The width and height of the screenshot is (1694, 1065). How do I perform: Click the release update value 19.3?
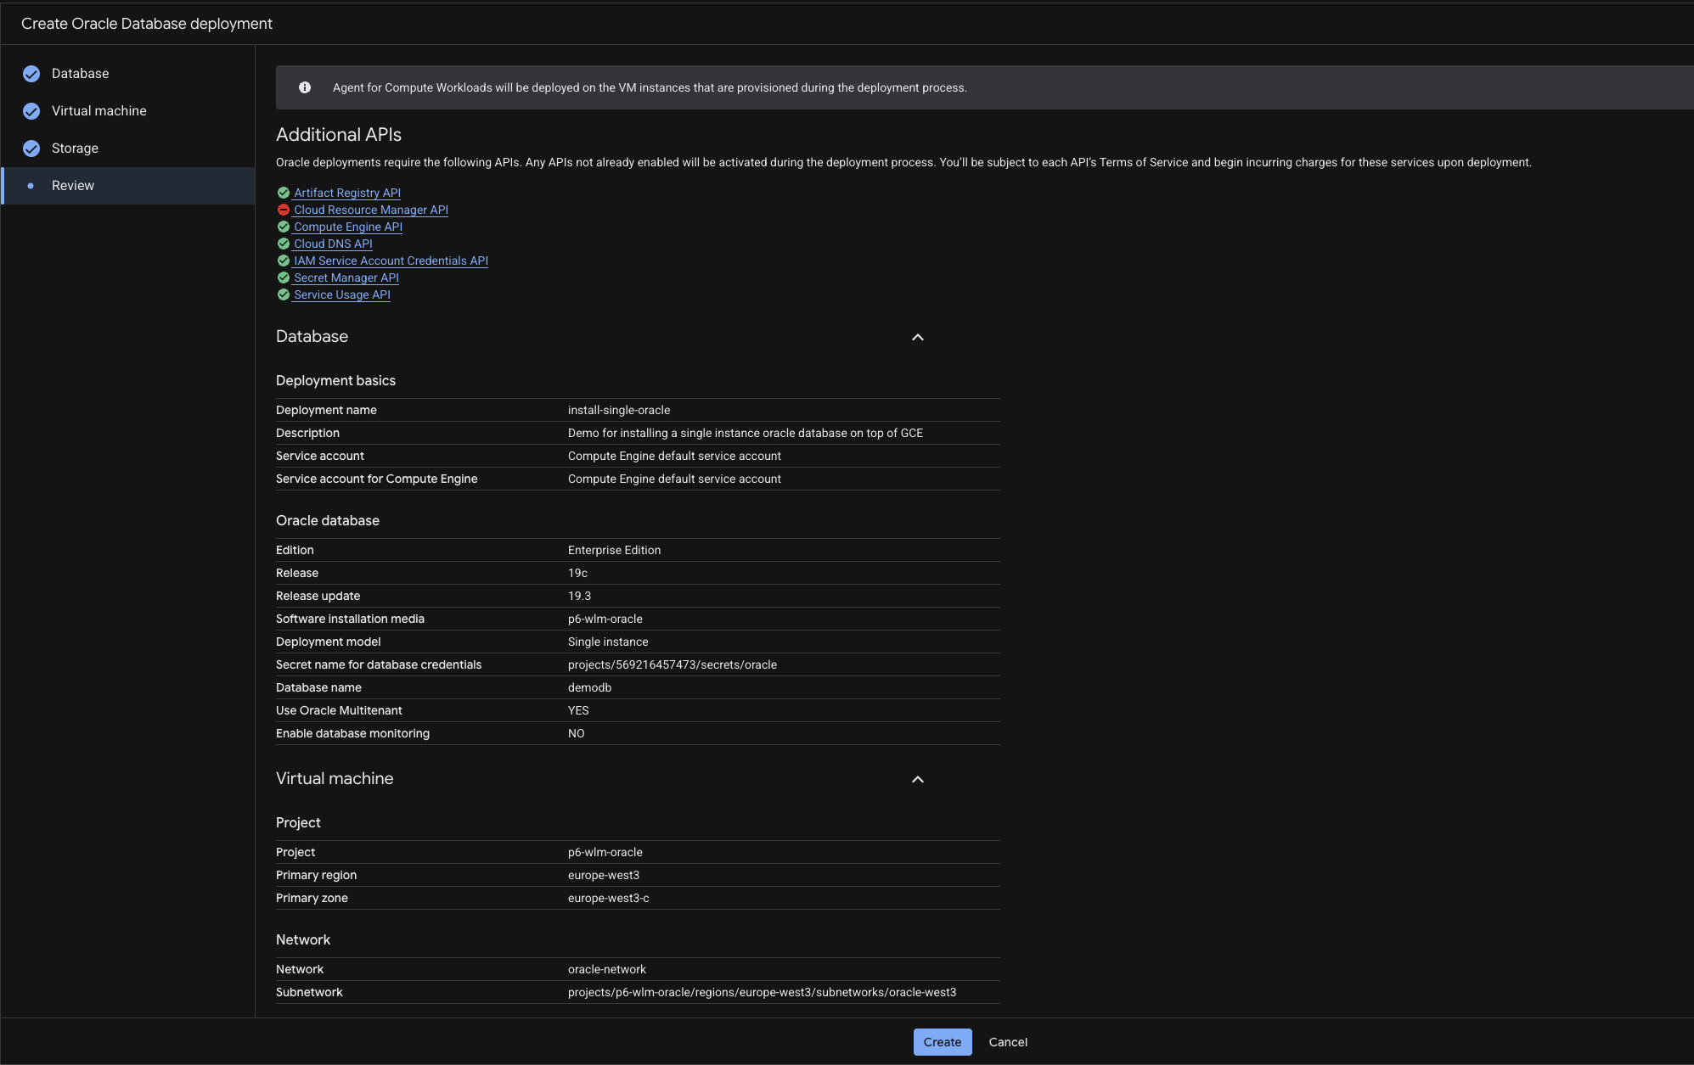579,596
